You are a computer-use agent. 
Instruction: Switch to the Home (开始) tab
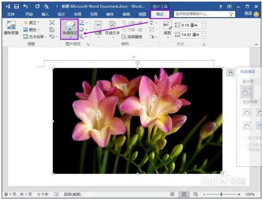29,14
